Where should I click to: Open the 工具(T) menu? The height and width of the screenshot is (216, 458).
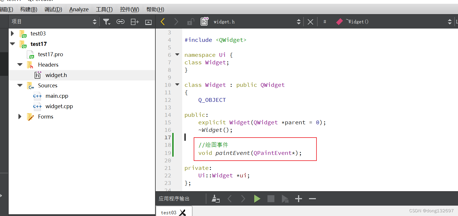coord(104,10)
